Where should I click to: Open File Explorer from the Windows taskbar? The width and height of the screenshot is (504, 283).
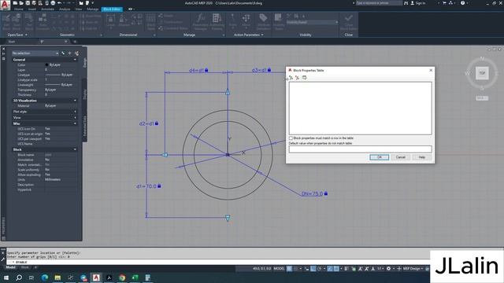coord(57,277)
